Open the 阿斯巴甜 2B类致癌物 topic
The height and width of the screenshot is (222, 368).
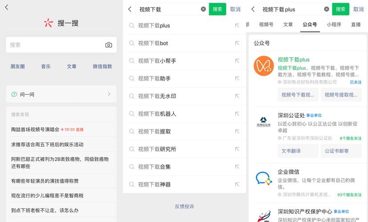(61, 163)
